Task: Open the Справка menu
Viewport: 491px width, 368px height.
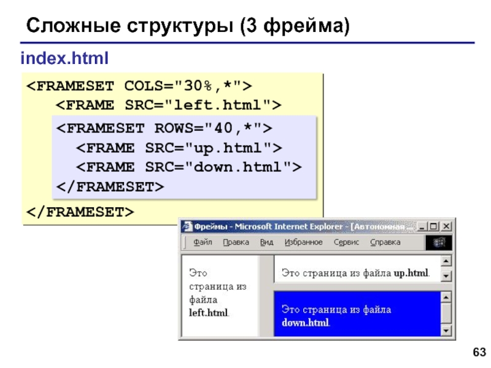Action: 385,242
